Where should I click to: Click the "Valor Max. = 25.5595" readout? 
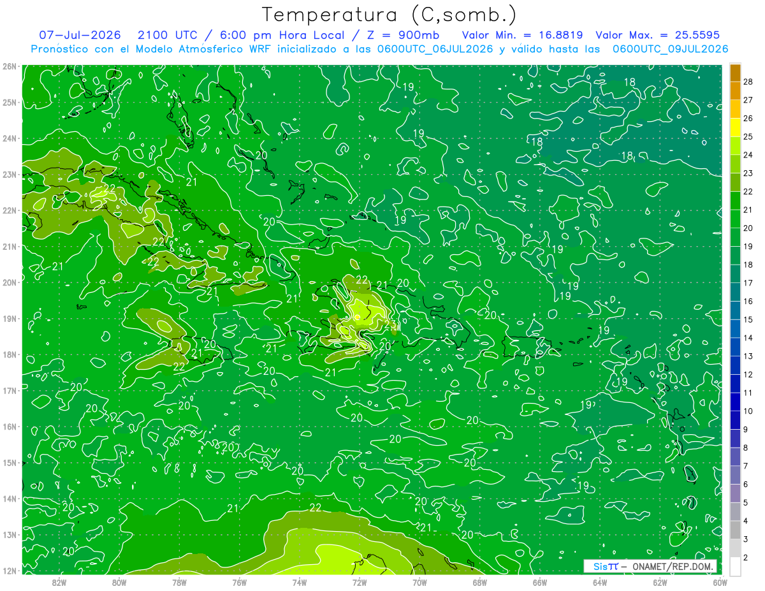tap(658, 35)
